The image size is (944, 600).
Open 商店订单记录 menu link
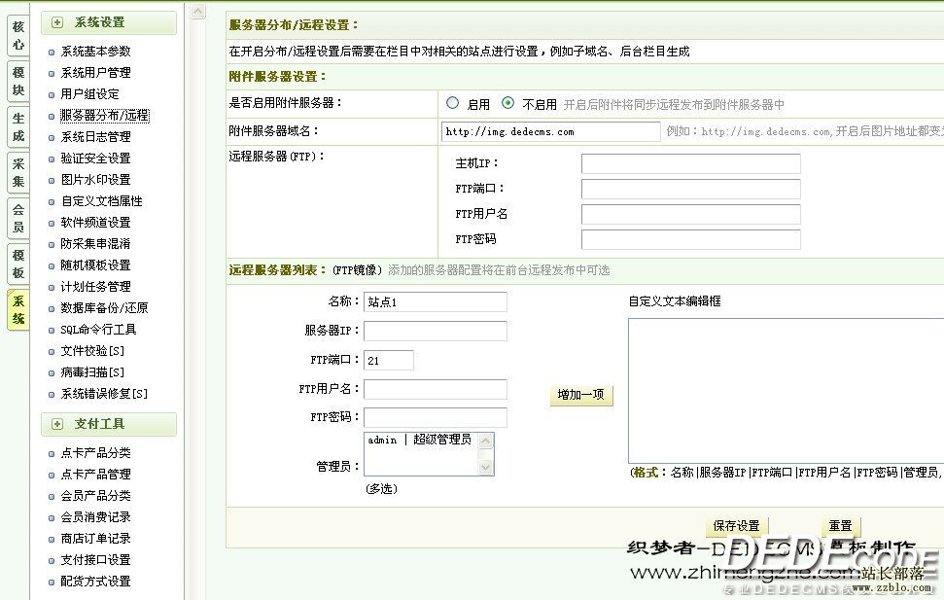pyautogui.click(x=95, y=539)
